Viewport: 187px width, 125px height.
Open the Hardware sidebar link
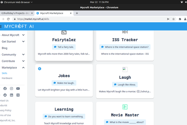point(7,78)
